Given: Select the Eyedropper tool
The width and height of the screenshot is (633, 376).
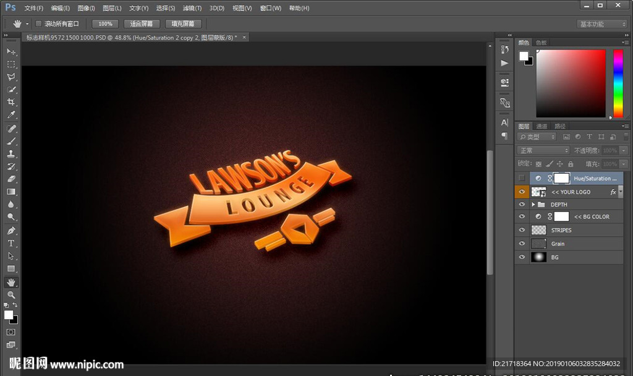Looking at the screenshot, I should coord(11,114).
